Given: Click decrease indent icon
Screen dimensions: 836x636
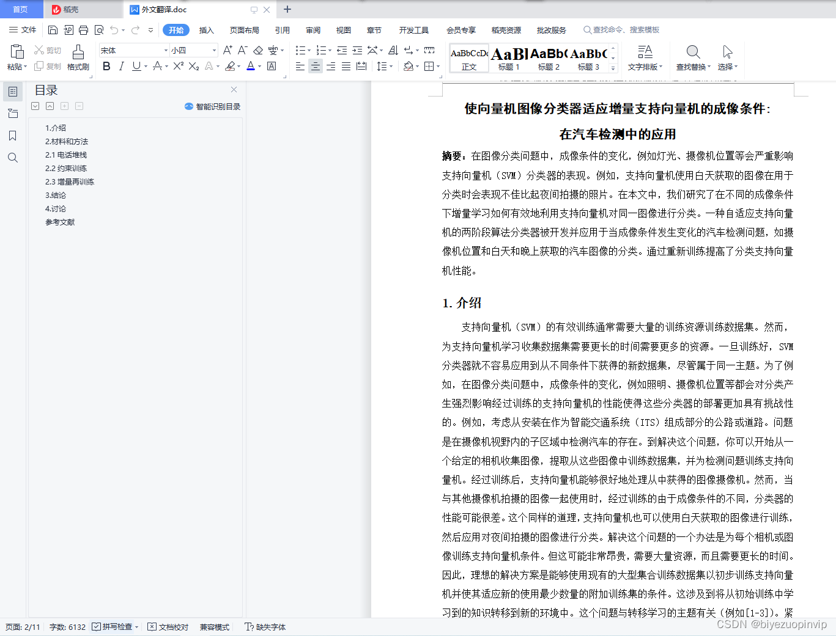Looking at the screenshot, I should (342, 50).
